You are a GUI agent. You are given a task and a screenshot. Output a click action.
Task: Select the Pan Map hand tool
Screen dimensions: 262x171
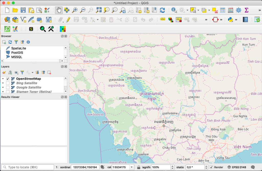pos(59,10)
